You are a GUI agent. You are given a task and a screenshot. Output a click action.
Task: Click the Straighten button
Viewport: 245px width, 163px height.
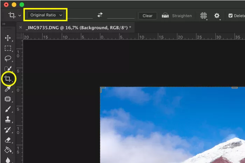tap(177, 16)
